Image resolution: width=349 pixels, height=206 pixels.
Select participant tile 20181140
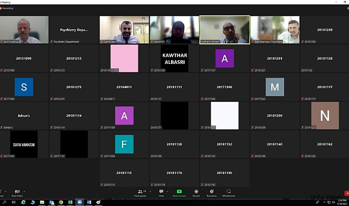tap(274, 144)
